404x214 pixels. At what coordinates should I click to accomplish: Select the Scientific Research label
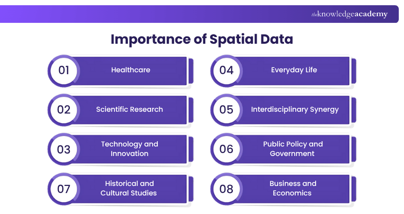coord(129,110)
